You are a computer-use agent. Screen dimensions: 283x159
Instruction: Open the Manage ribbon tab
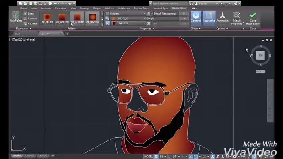click(84, 8)
